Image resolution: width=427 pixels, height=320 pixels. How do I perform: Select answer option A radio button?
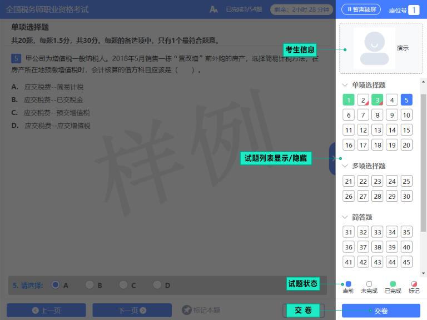[56, 285]
